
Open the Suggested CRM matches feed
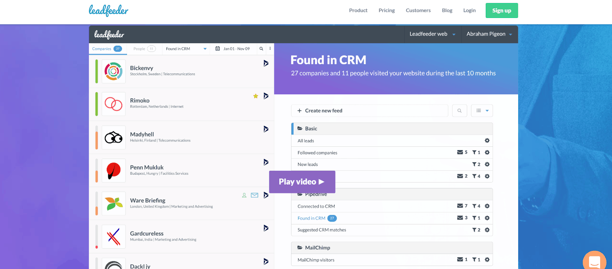click(x=322, y=230)
